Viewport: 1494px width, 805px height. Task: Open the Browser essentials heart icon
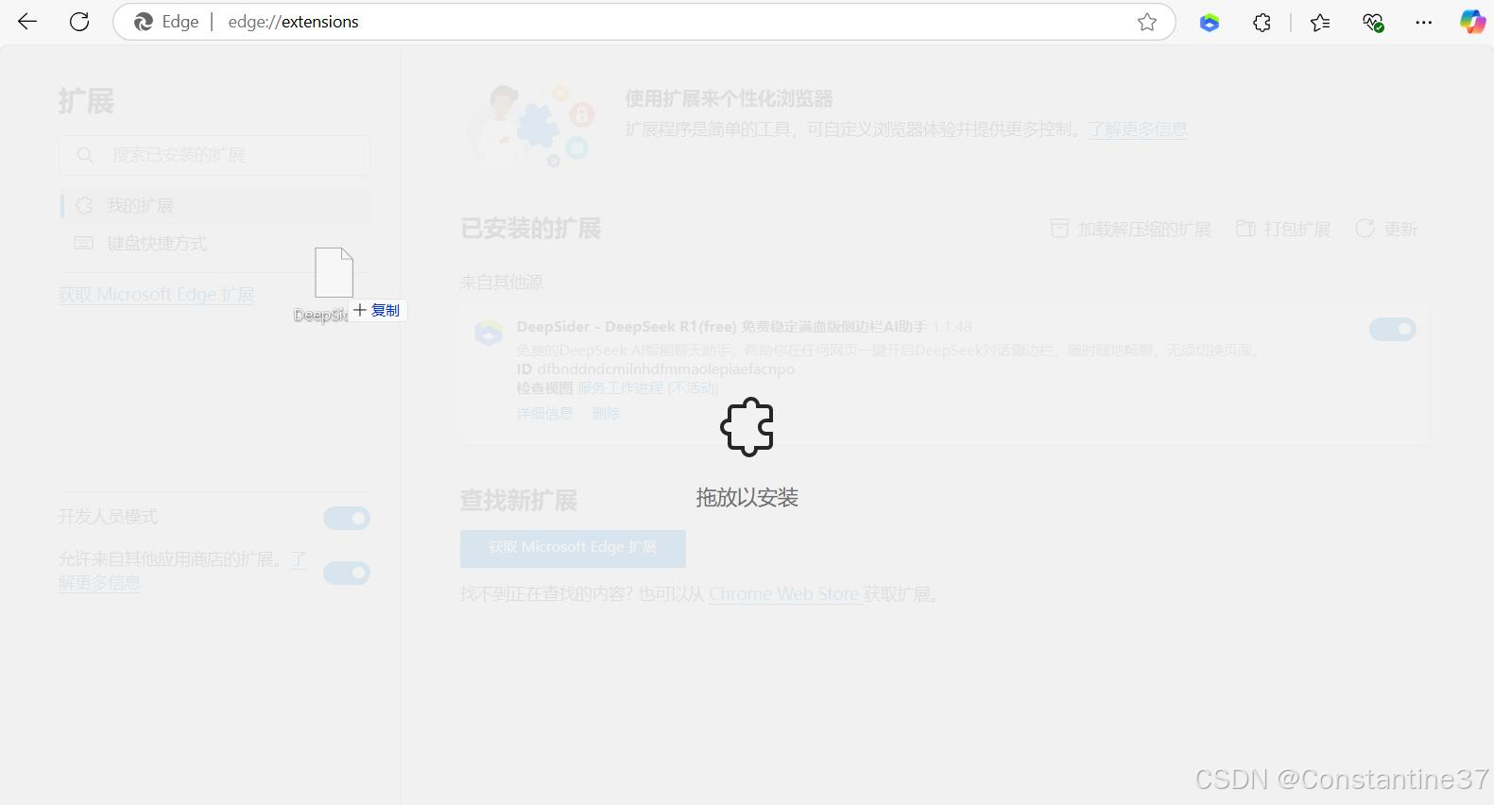point(1373,23)
